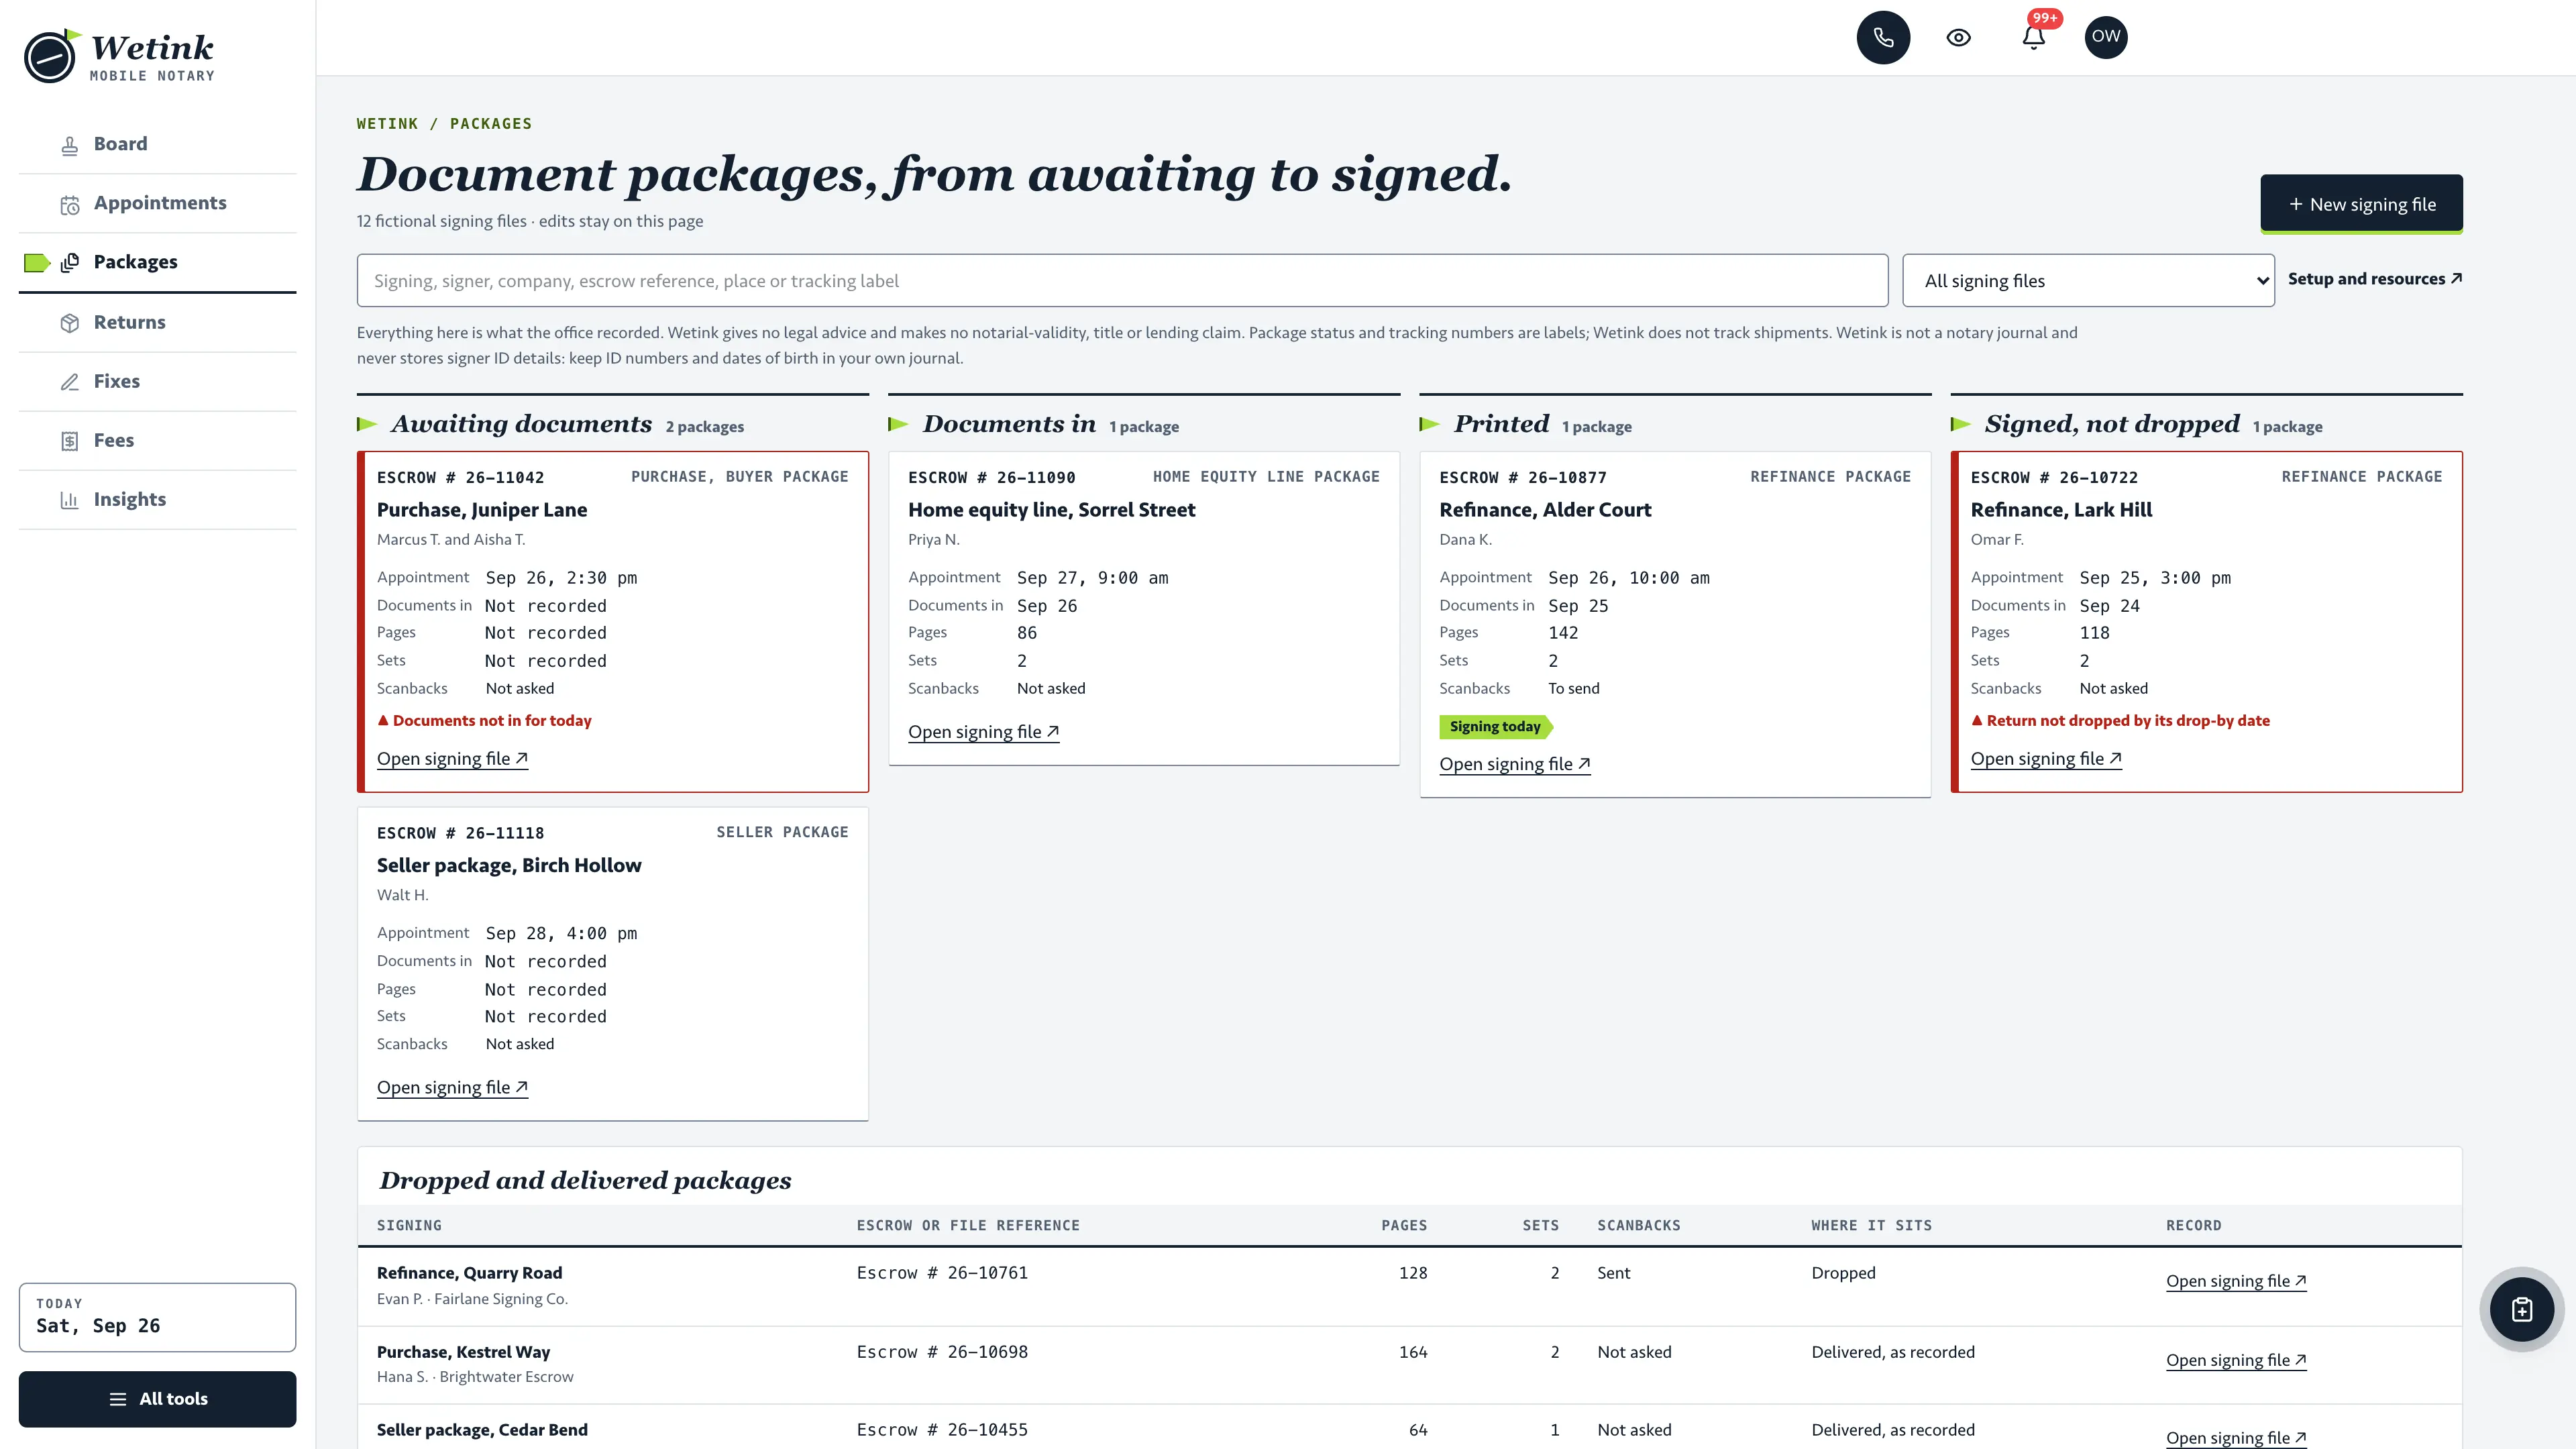
Task: Click 'Dropped and delivered packages' heading
Action: pyautogui.click(x=585, y=1181)
